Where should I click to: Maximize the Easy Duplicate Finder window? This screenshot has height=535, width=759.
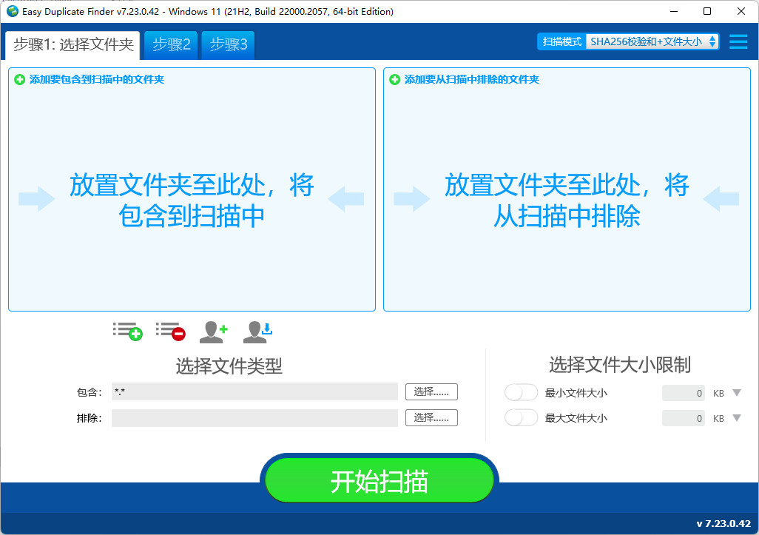coord(707,11)
